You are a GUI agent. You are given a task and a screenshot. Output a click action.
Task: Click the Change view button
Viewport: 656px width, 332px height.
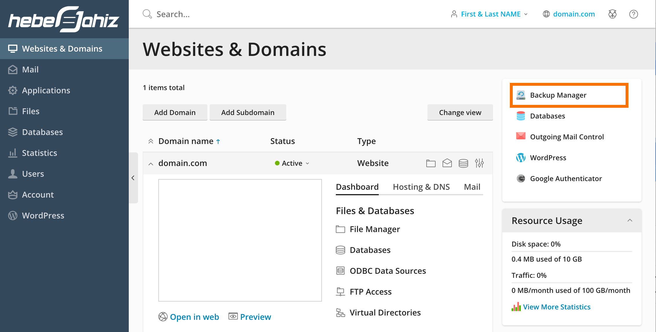click(x=460, y=112)
